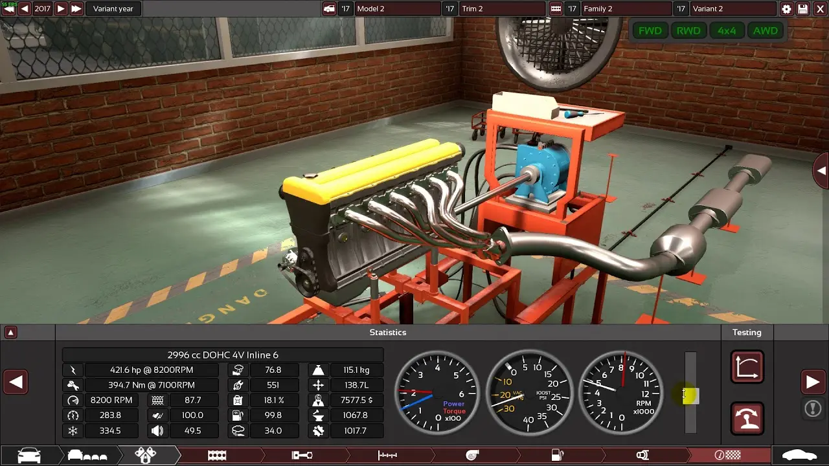Step back one variant year
This screenshot has height=466, width=829.
point(25,8)
